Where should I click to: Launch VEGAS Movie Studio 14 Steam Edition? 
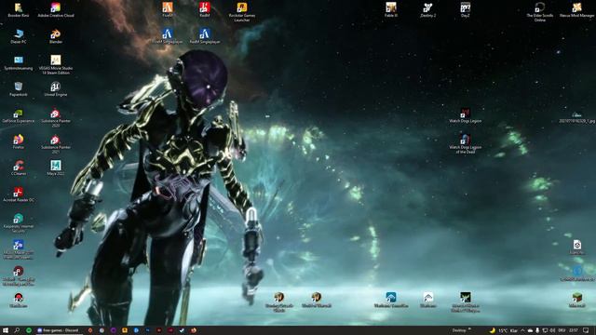(x=56, y=65)
